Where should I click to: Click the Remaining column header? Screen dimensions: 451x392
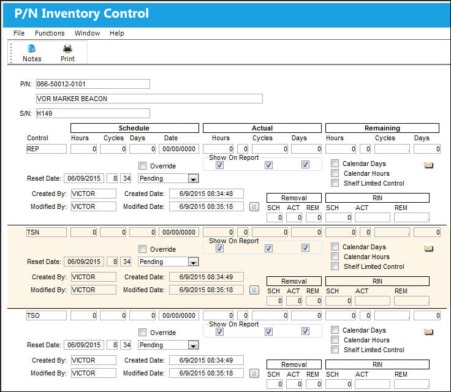coord(382,128)
